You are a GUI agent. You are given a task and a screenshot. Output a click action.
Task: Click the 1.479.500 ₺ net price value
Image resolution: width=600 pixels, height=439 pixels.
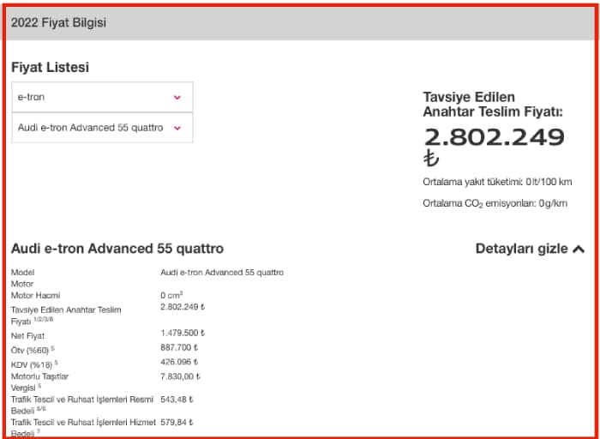[183, 333]
